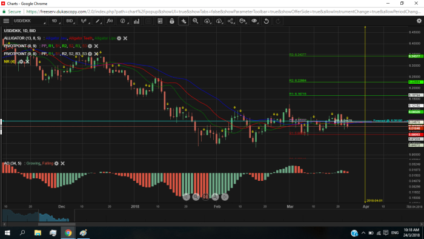Open the USD/DKK instrument selector

(x=29, y=21)
